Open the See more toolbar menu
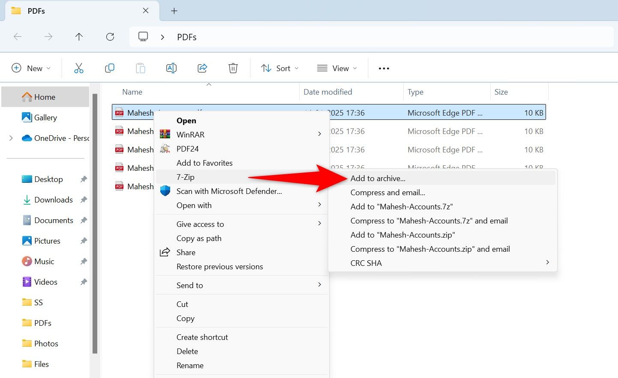The height and width of the screenshot is (378, 618). point(384,68)
